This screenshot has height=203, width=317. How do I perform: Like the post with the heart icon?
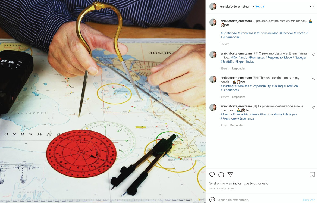click(212, 175)
